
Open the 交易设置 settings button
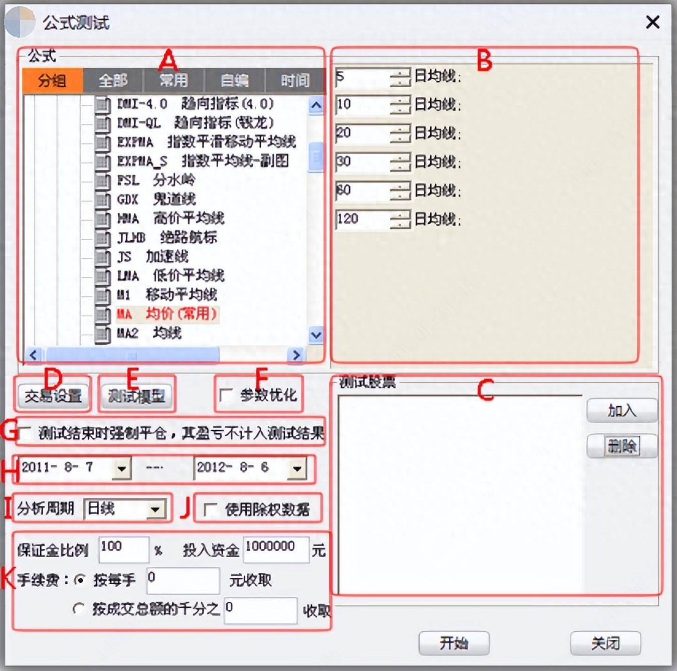(x=53, y=396)
